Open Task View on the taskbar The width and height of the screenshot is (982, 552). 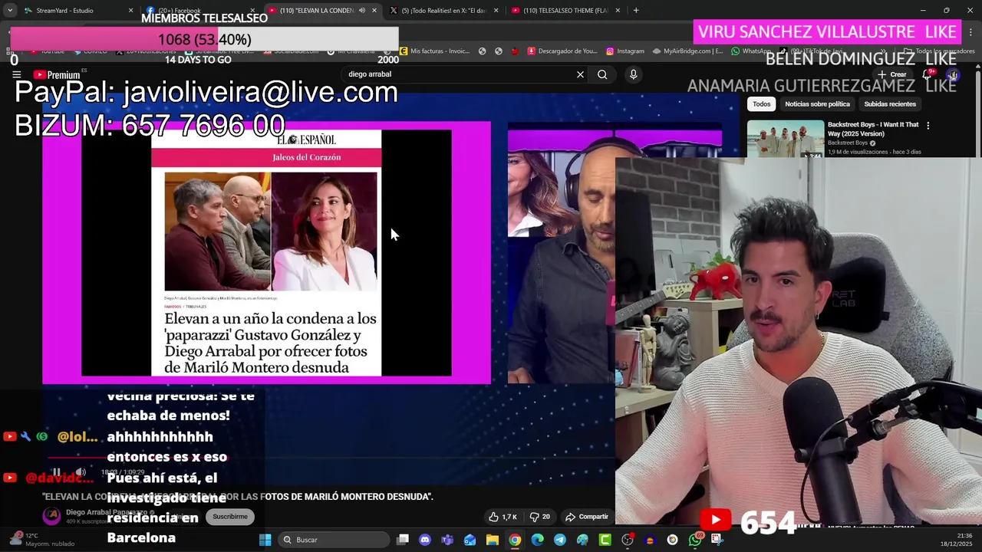pos(403,540)
